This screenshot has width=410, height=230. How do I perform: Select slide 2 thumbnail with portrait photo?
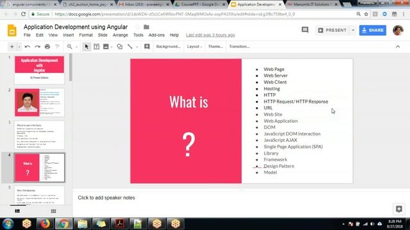point(40,102)
